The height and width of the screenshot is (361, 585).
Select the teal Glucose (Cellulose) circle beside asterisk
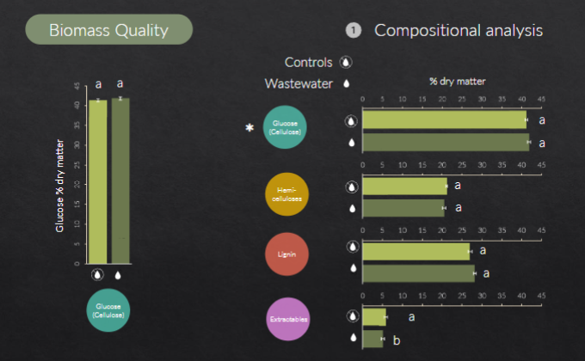click(x=285, y=127)
